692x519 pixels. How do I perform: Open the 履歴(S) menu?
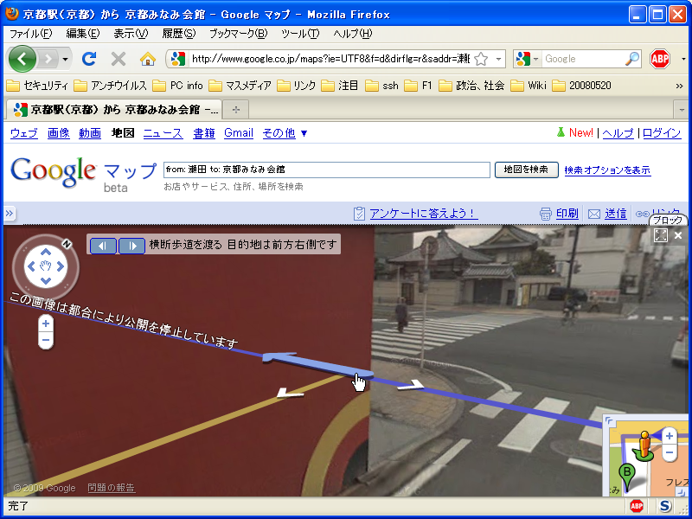[x=179, y=34]
